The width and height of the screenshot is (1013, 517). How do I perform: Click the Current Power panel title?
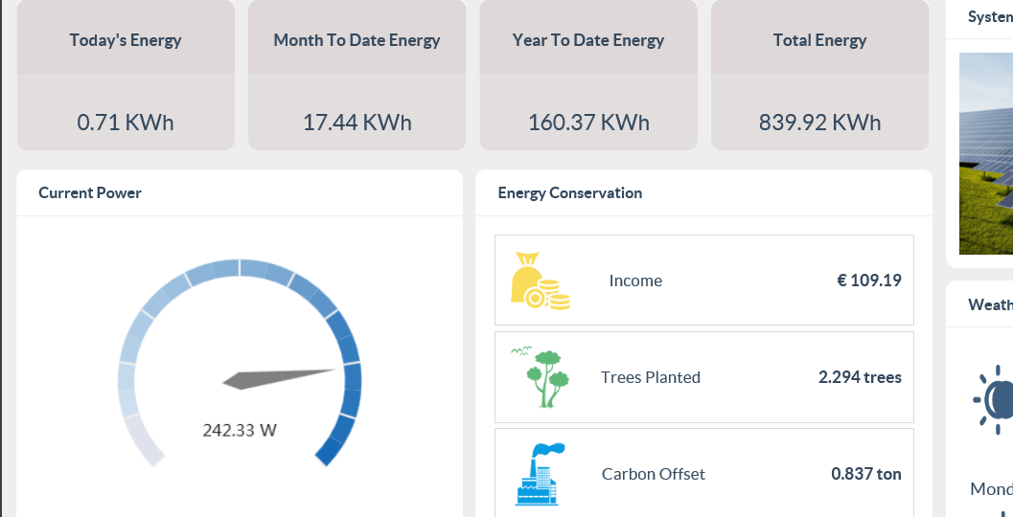[x=90, y=192]
